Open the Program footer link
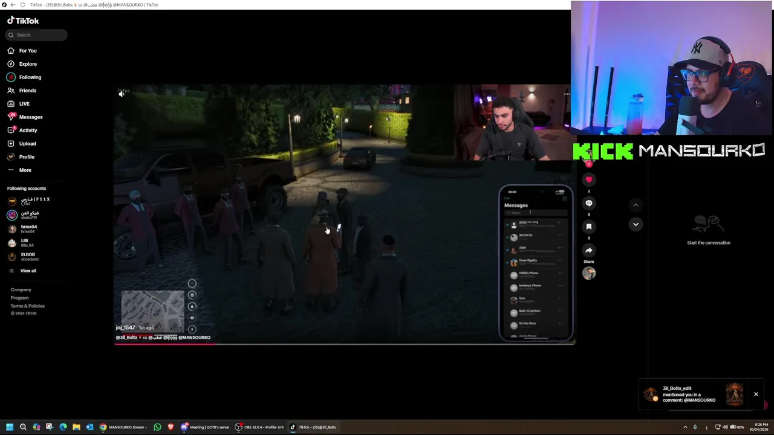The width and height of the screenshot is (774, 435). tap(19, 298)
